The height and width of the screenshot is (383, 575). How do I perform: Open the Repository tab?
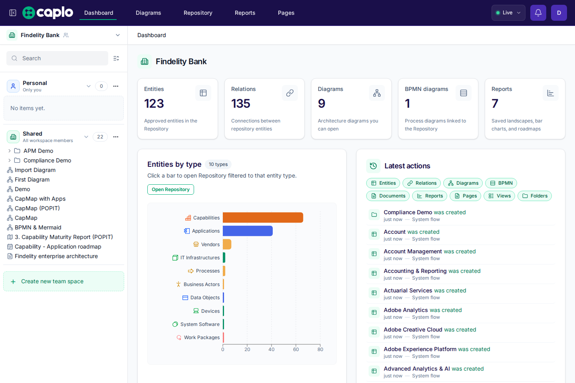[x=198, y=13]
